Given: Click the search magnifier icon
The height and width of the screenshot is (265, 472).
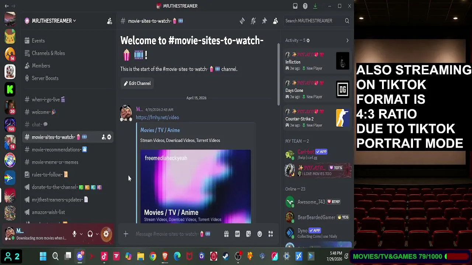Looking at the screenshot, I should click(347, 21).
